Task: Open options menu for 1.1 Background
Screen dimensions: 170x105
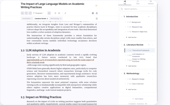Action: click(x=153, y=22)
